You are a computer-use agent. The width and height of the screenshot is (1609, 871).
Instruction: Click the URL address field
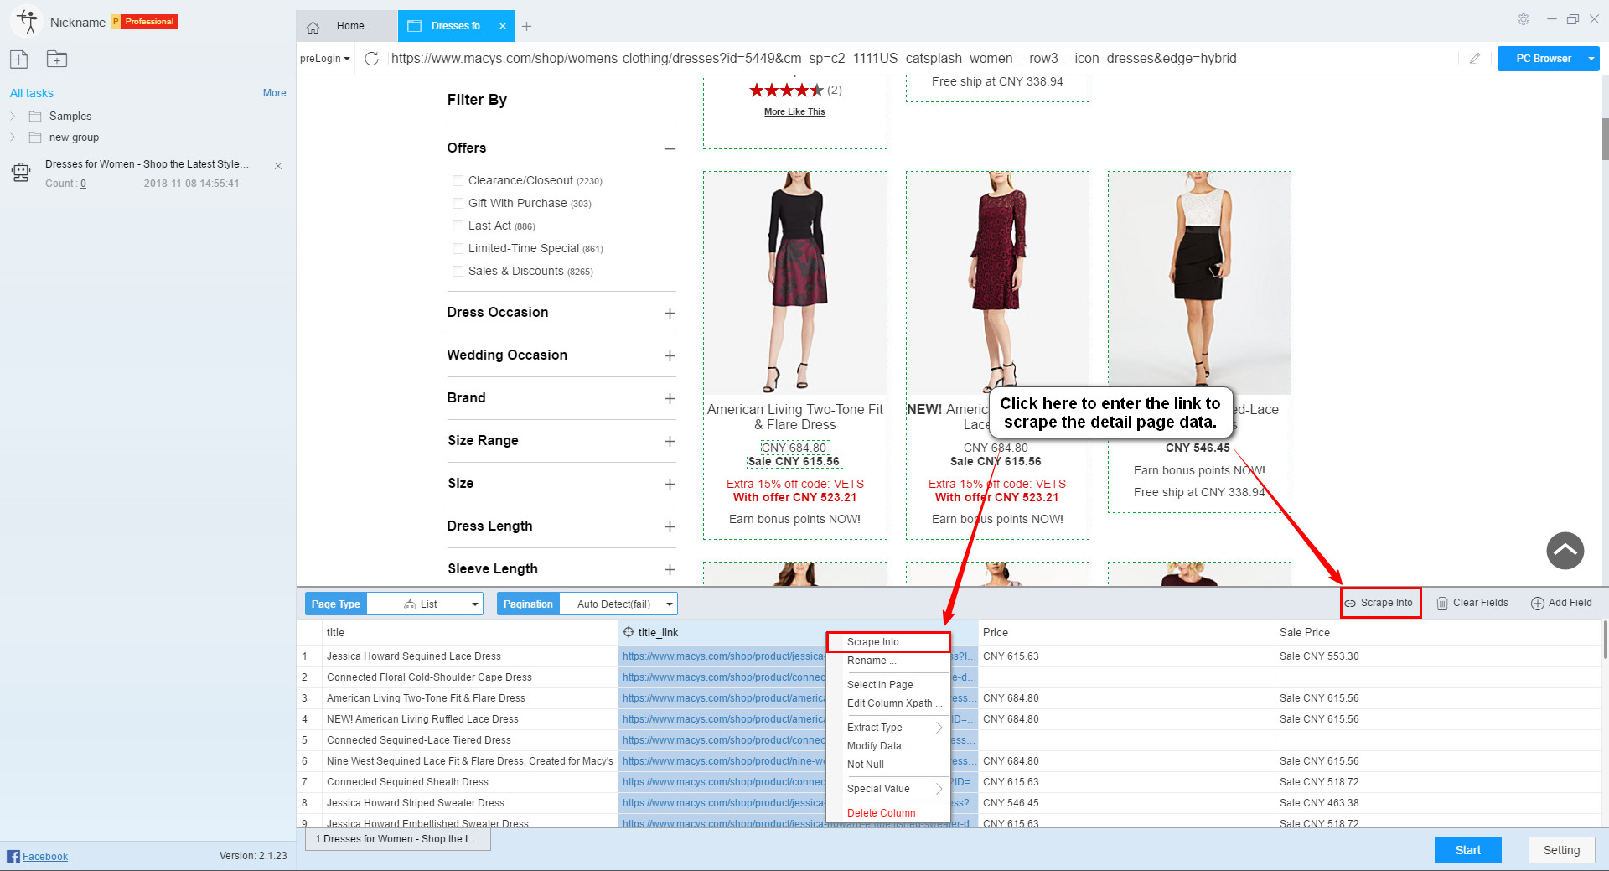(x=922, y=59)
